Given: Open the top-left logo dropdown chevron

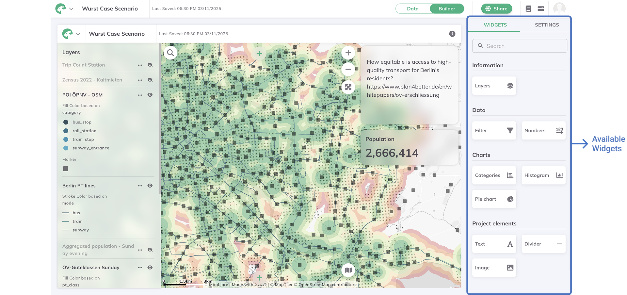Looking at the screenshot, I should [71, 9].
